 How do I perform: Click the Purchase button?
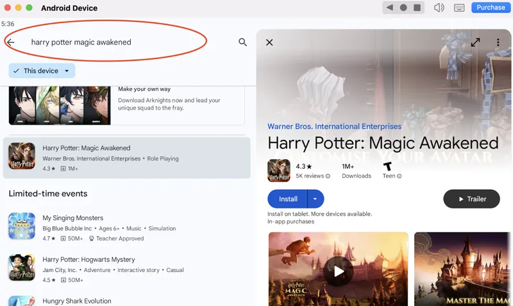(x=491, y=8)
